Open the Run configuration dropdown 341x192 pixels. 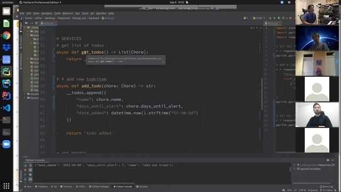(259, 18)
